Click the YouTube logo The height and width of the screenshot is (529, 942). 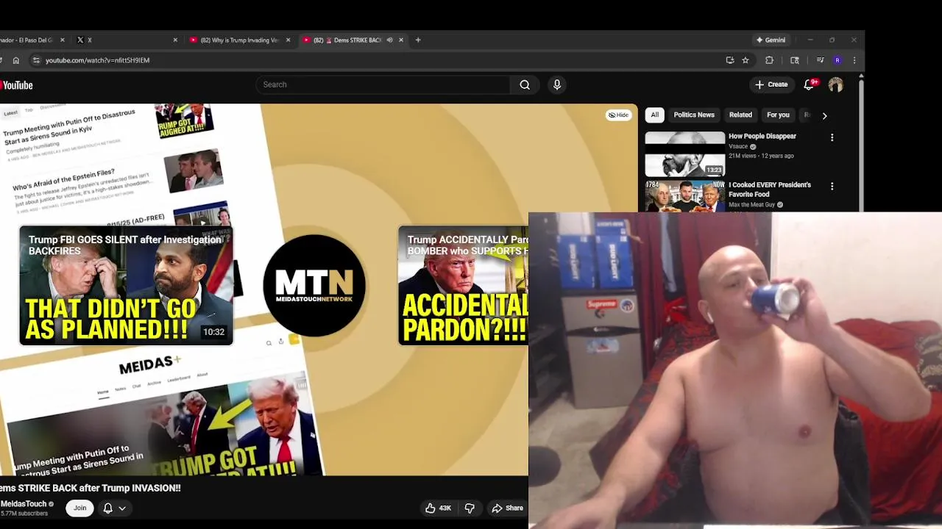(x=16, y=85)
